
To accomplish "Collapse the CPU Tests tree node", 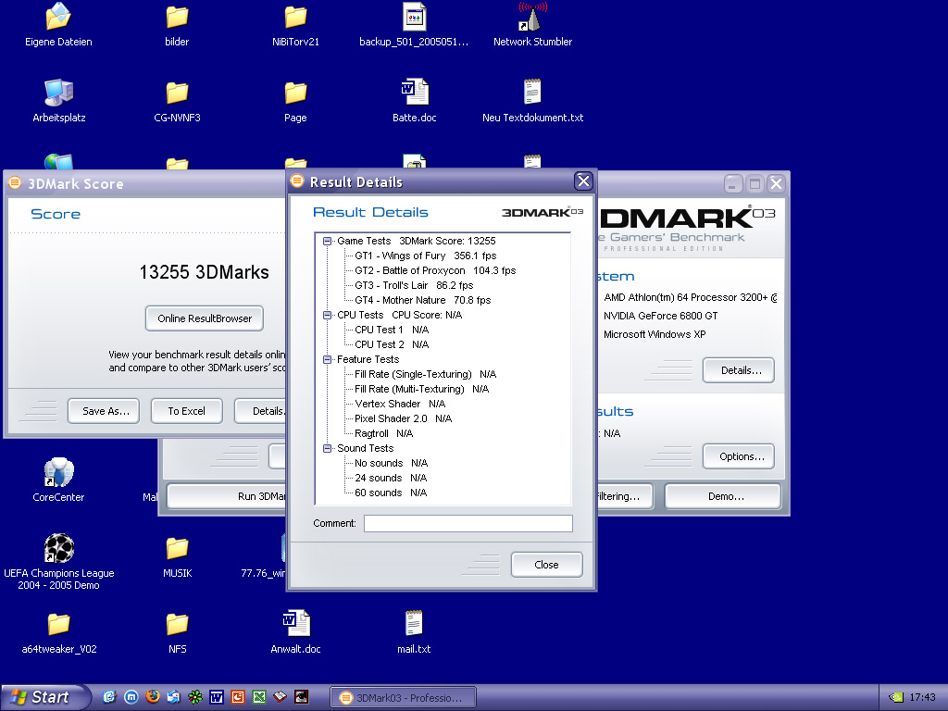I will coord(327,315).
